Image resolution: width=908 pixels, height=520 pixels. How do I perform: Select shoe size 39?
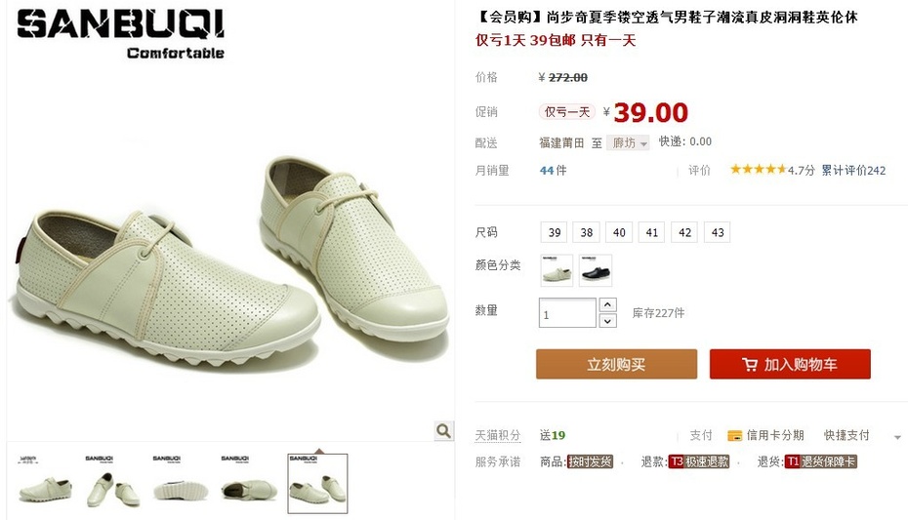point(555,232)
